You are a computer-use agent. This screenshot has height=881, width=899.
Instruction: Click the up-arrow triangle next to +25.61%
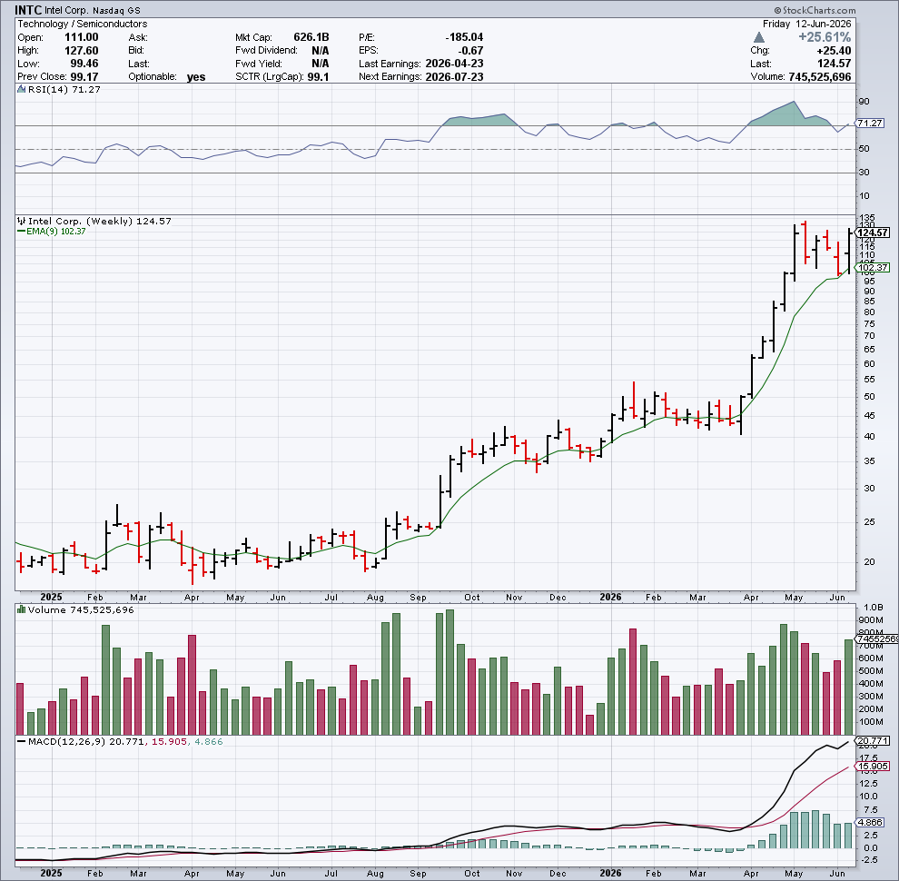[x=758, y=37]
